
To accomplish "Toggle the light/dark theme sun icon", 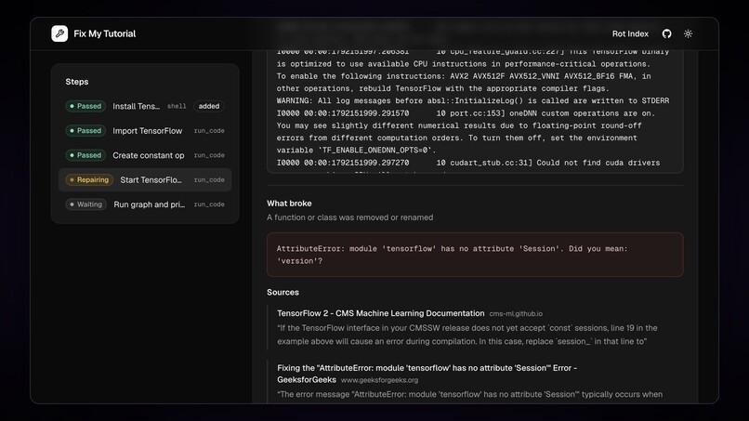I will 688,33.
